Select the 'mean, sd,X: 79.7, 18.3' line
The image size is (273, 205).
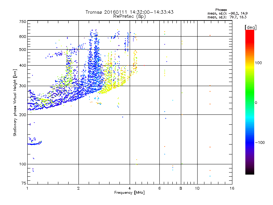click(x=227, y=17)
